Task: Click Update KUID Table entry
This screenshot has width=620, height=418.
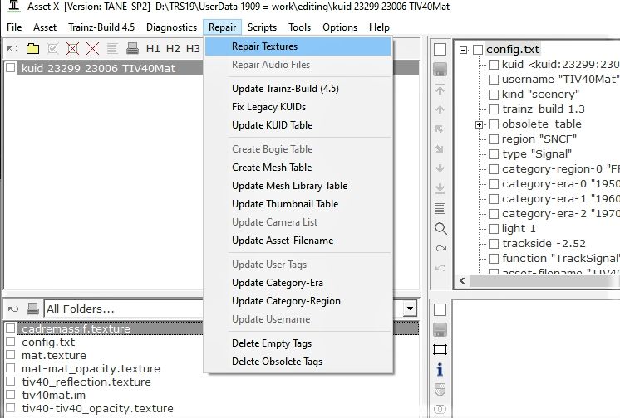Action: click(x=272, y=125)
